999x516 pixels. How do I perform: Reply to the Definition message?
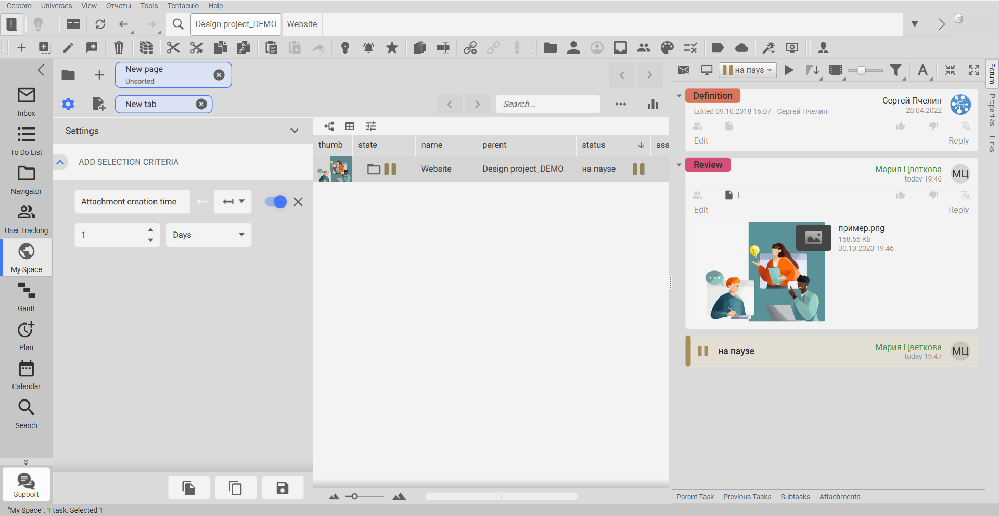point(958,140)
